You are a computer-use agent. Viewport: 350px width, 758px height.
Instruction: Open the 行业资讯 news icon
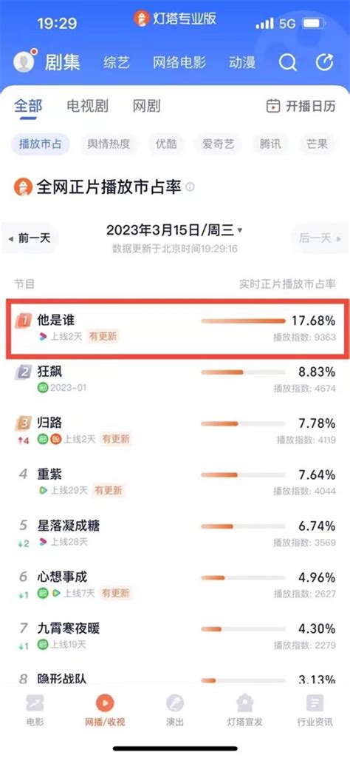pyautogui.click(x=315, y=702)
